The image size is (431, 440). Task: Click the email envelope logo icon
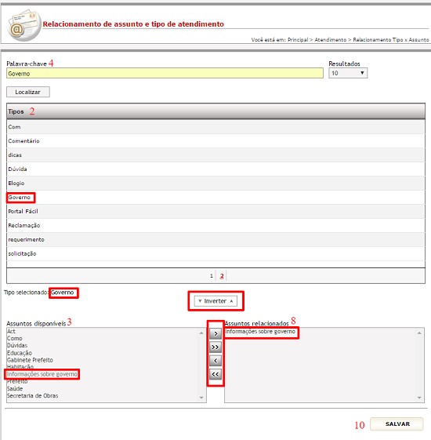click(24, 25)
